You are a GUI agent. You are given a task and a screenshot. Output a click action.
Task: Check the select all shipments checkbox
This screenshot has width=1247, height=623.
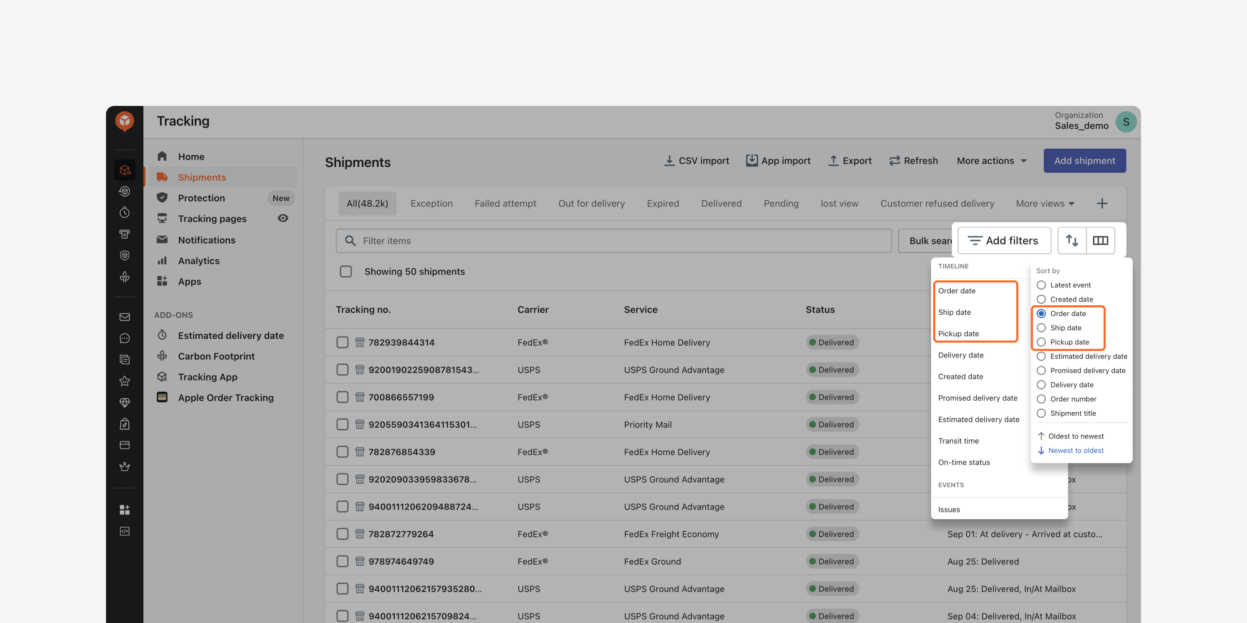346,271
